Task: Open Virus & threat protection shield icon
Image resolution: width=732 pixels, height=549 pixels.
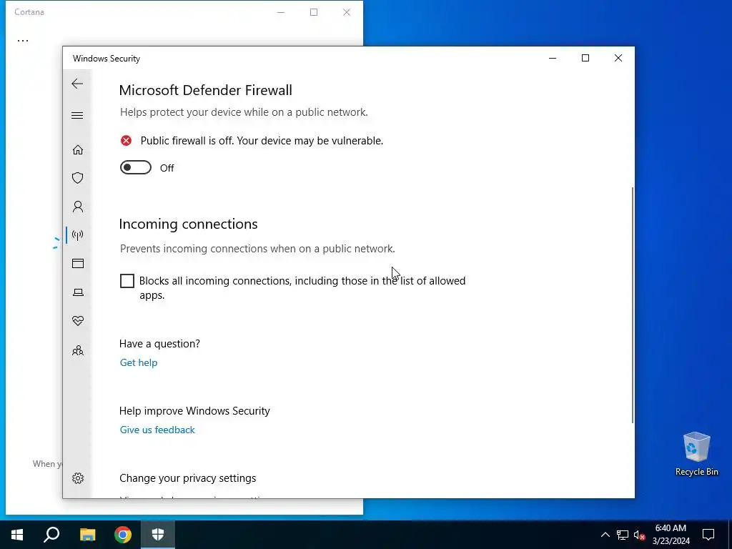Action: coord(77,178)
